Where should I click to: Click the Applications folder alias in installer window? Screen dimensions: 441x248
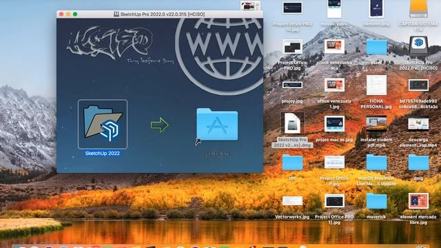(x=217, y=124)
